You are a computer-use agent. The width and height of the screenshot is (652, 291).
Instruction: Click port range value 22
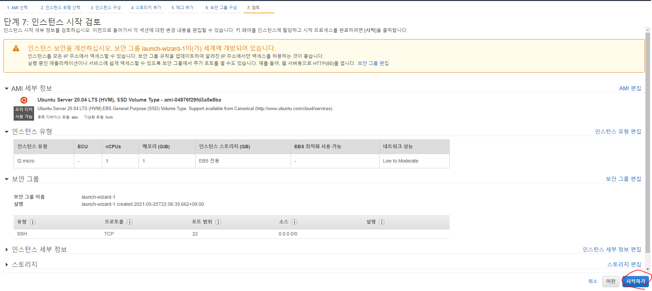pos(195,234)
